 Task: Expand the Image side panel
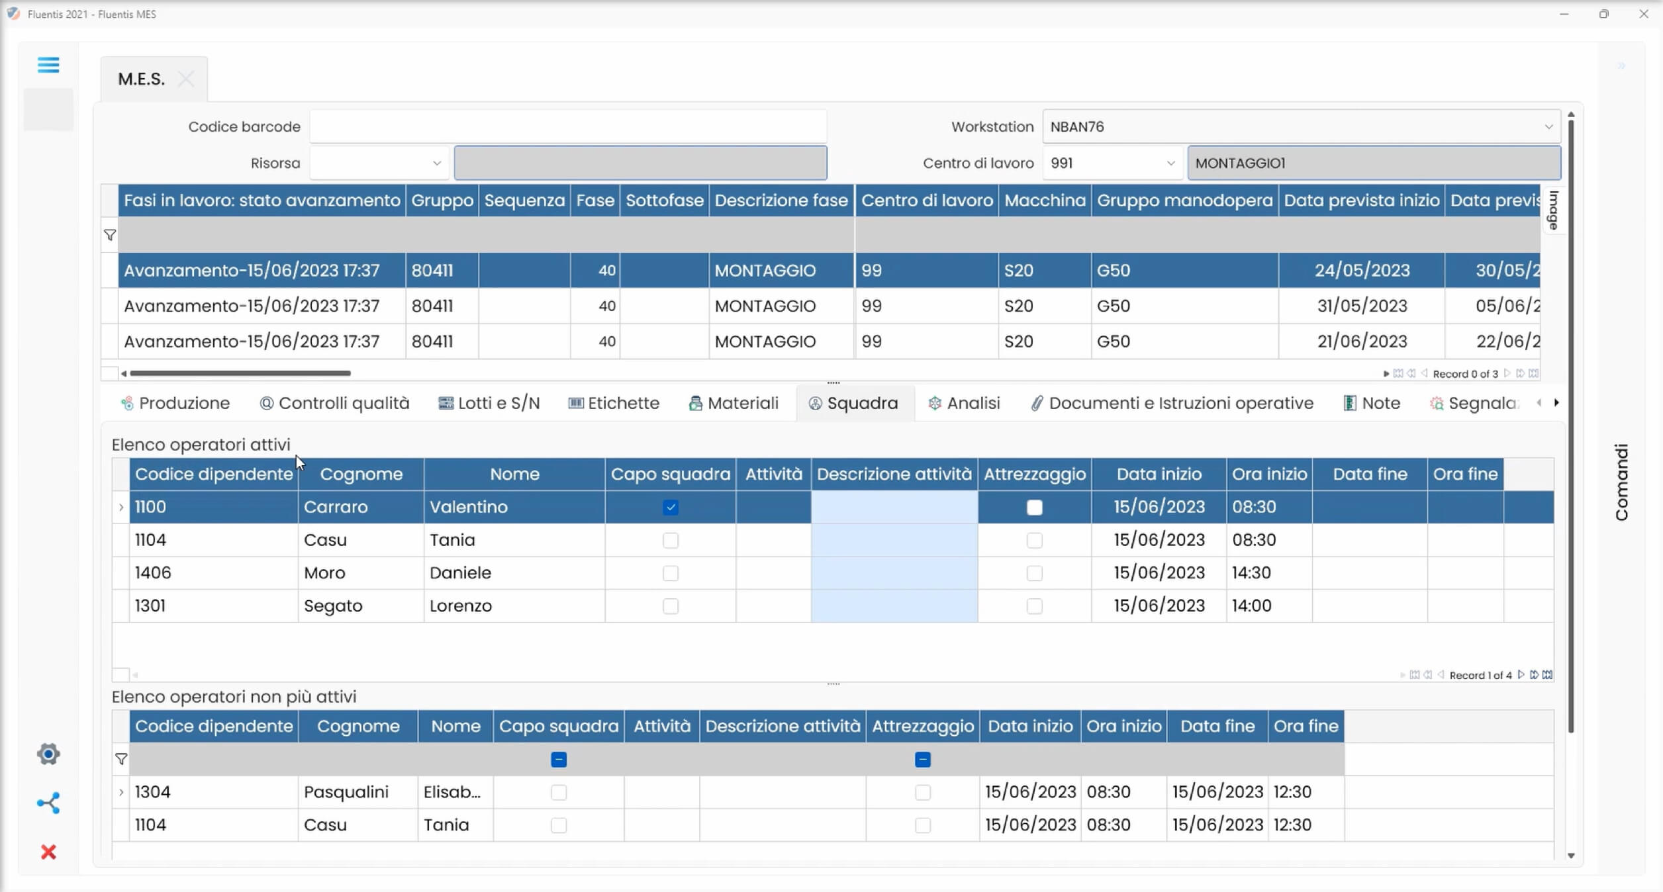[1553, 210]
